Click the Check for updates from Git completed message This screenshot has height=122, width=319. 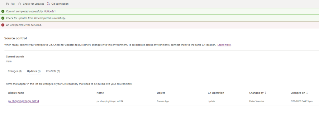36,18
